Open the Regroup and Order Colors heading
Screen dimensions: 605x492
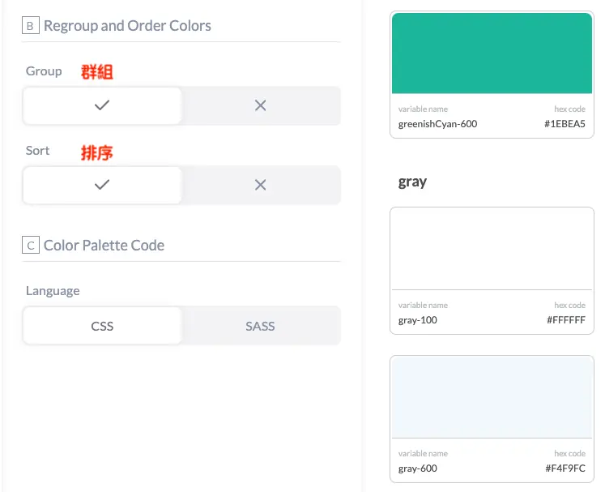pos(127,25)
